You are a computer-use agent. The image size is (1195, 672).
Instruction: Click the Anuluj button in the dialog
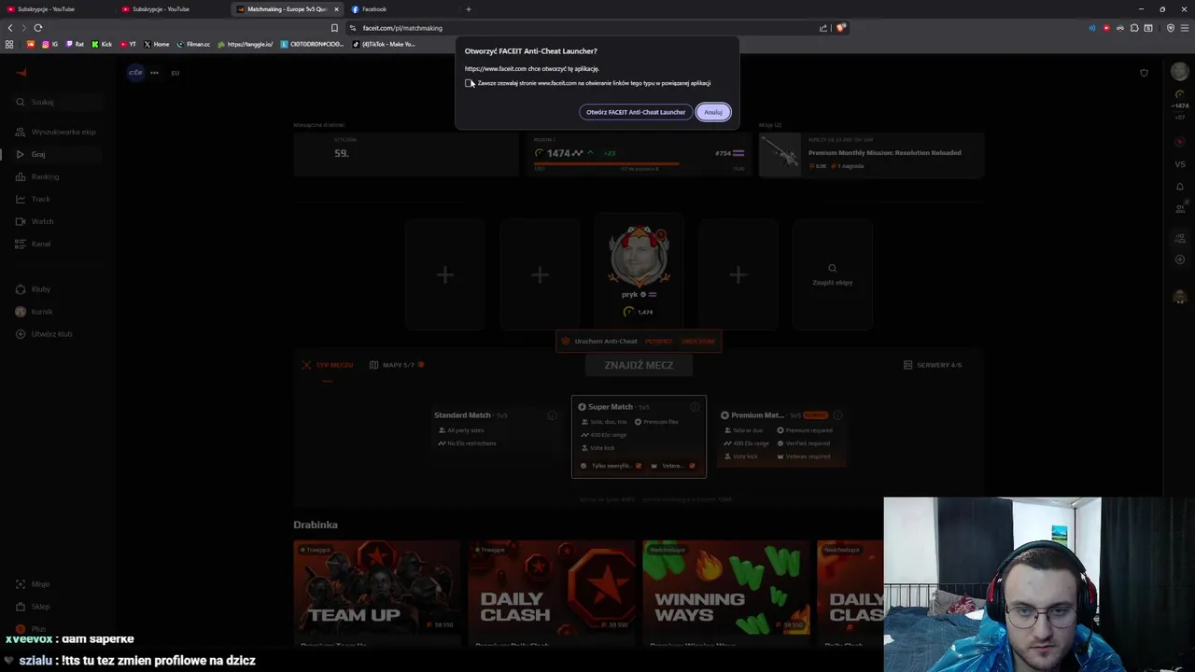(713, 112)
